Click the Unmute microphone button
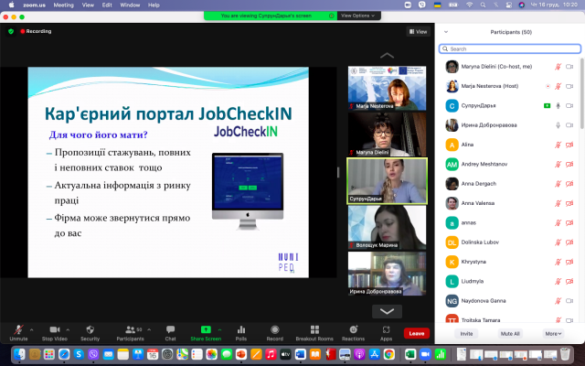Screen dimensions: 585x366 [x=18, y=333]
